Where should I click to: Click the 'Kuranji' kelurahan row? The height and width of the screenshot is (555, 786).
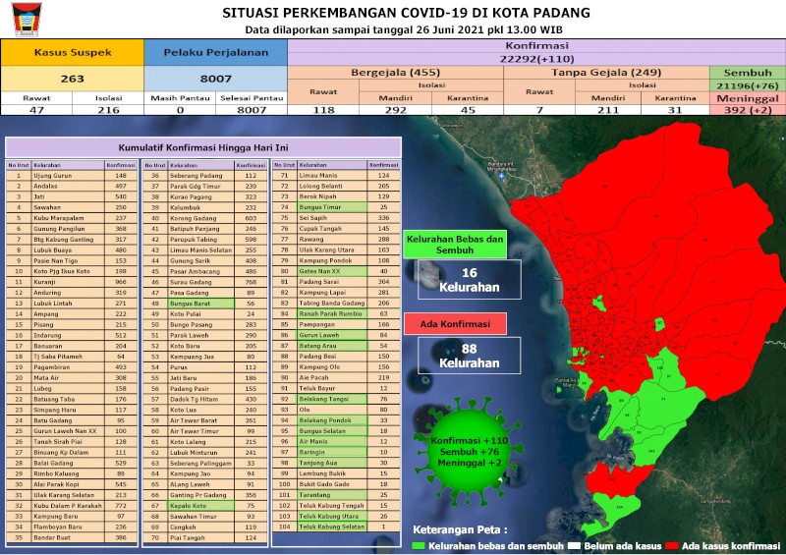72,282
